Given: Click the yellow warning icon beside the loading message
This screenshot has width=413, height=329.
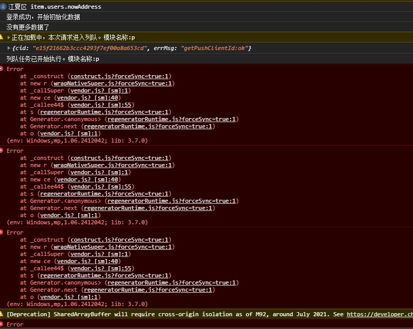Looking at the screenshot, I should pos(2,37).
